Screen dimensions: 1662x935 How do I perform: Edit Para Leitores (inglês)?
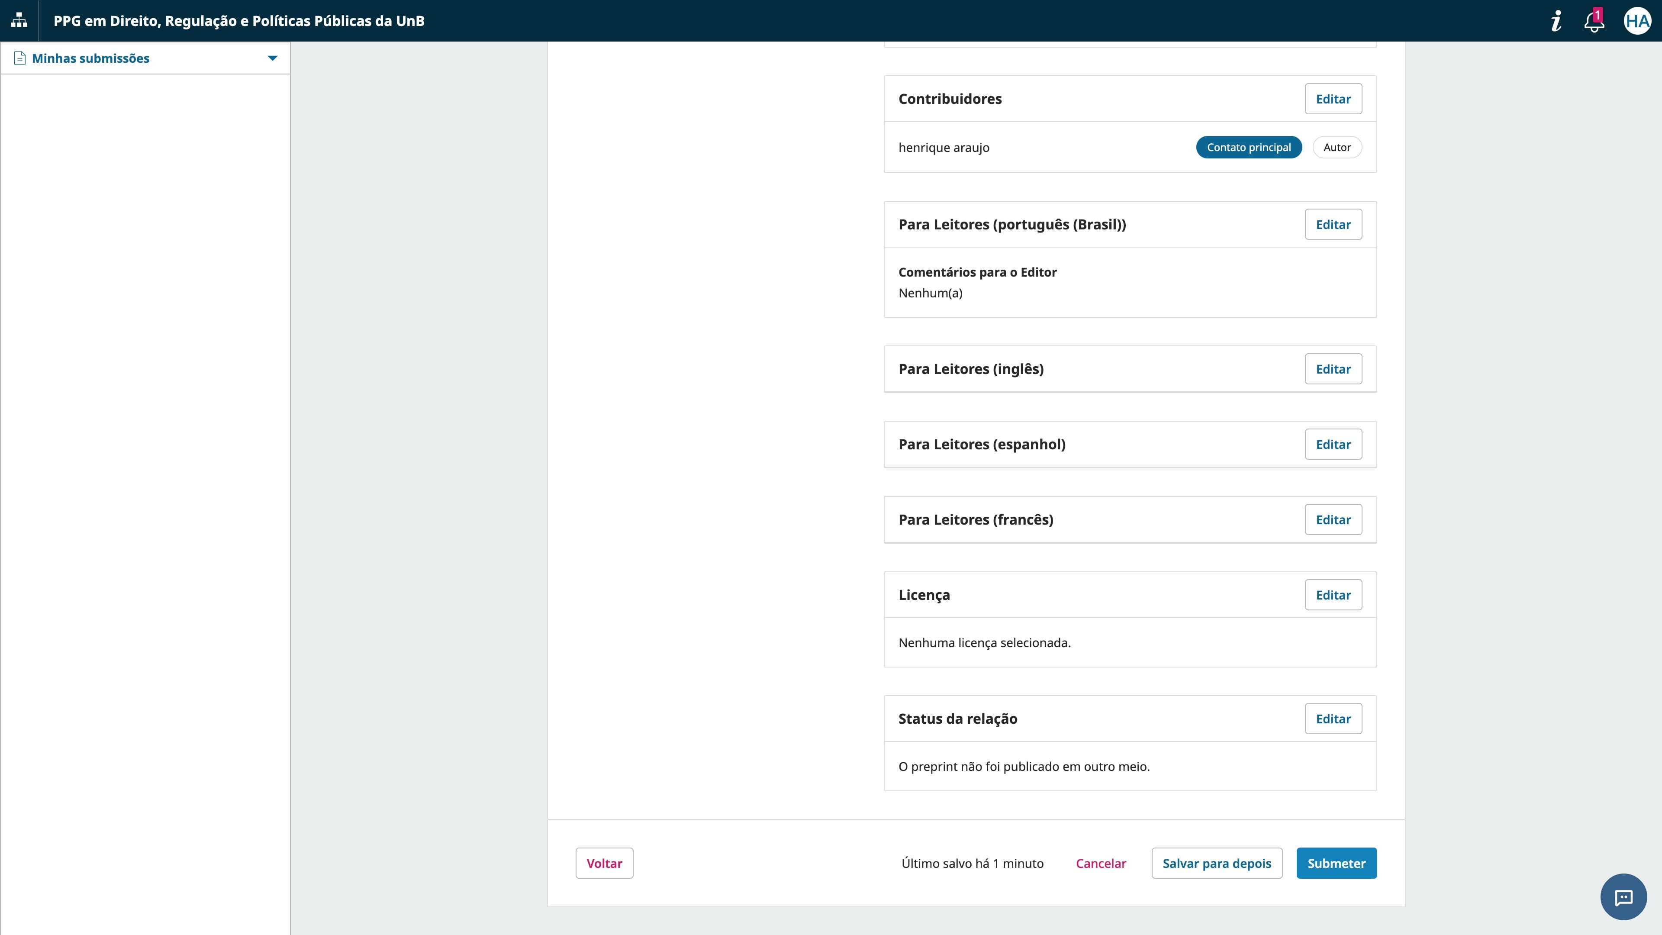[x=1333, y=368]
